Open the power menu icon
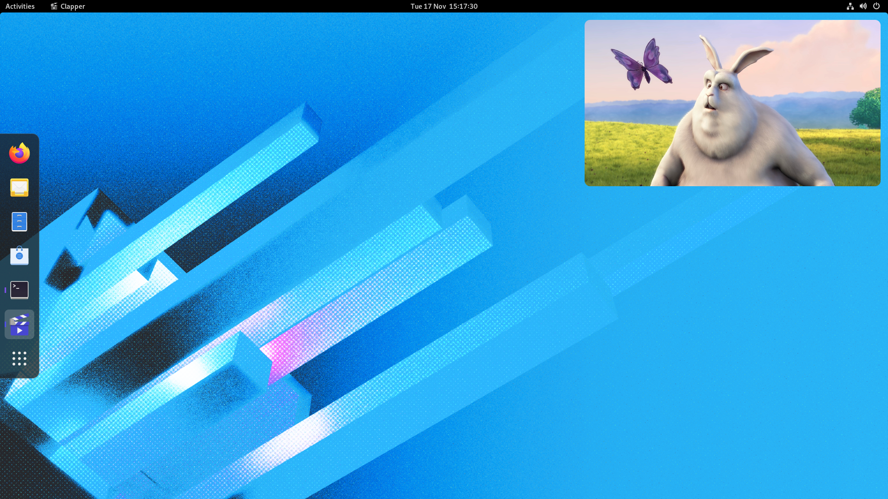 pyautogui.click(x=876, y=6)
